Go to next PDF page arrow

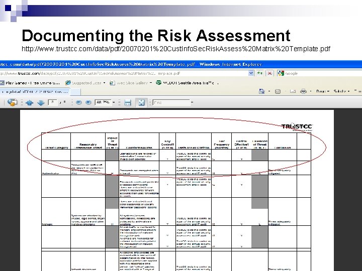41,102
